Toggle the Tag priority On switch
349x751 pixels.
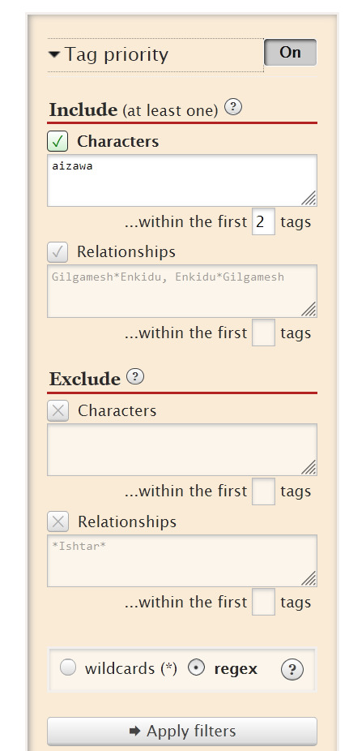[290, 52]
